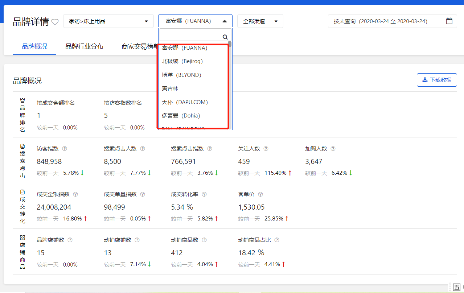464x293 pixels.
Task: Open the 家纺>床上用品 category dropdown
Action: tap(108, 21)
